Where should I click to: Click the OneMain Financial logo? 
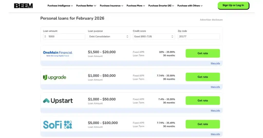click(58, 53)
